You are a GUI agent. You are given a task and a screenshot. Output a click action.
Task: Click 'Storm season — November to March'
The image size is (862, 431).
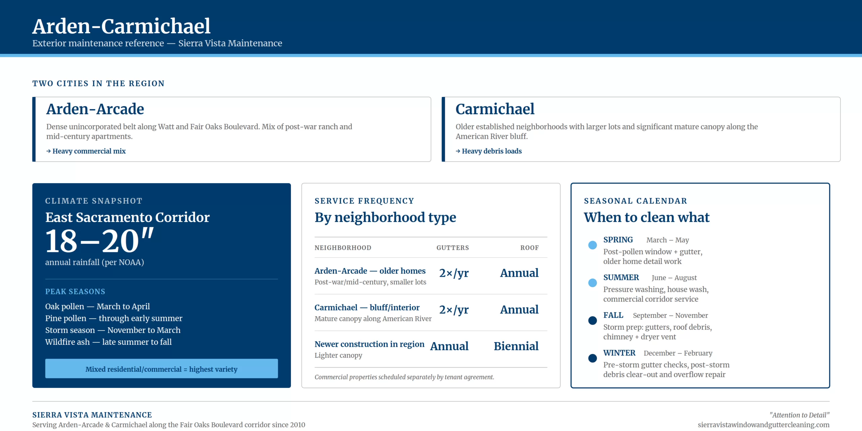[x=113, y=330]
